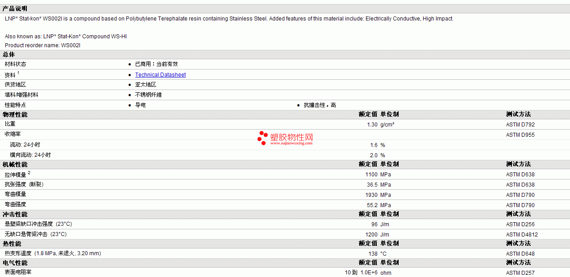Select 测试方法 header in 冲击性能 row
570x277 pixels.
519,214
